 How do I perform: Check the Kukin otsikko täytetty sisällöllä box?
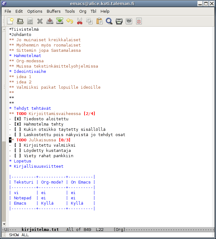pyautogui.click(x=18, y=129)
